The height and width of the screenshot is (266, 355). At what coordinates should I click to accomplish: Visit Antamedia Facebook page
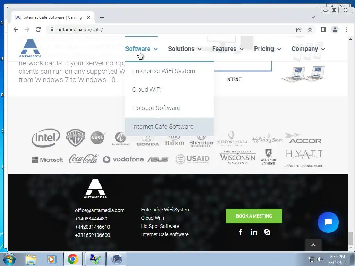[x=241, y=232]
